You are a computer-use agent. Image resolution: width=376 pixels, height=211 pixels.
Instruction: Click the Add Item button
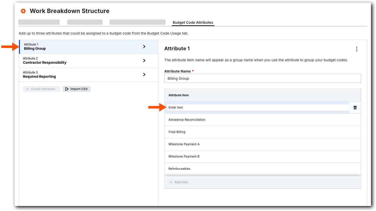tap(179, 182)
